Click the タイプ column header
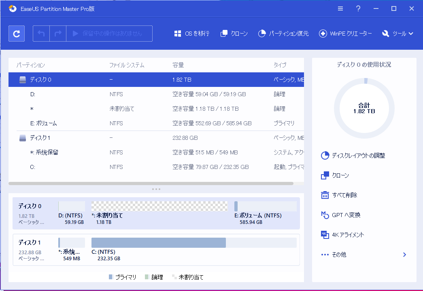Viewport: 423px width, 291px height. [280, 65]
